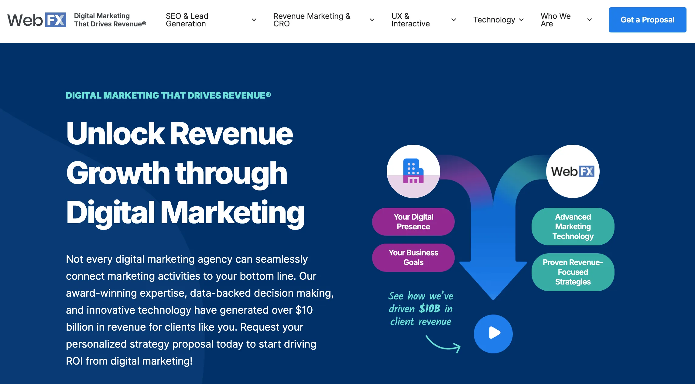Click the Your Business Goals pill
This screenshot has width=695, height=384.
click(413, 258)
